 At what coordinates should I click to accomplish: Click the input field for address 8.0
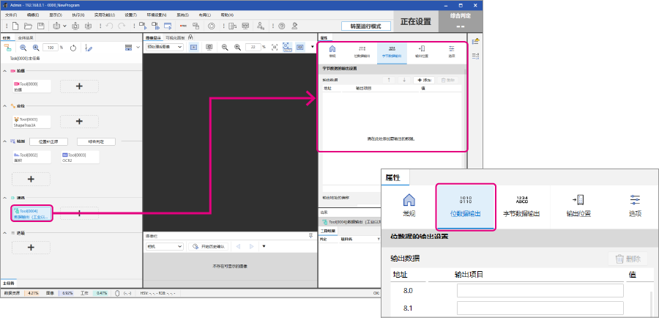click(540, 290)
